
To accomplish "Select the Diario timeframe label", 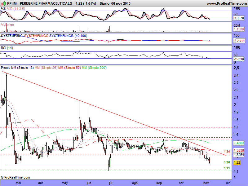I will 104,3.
